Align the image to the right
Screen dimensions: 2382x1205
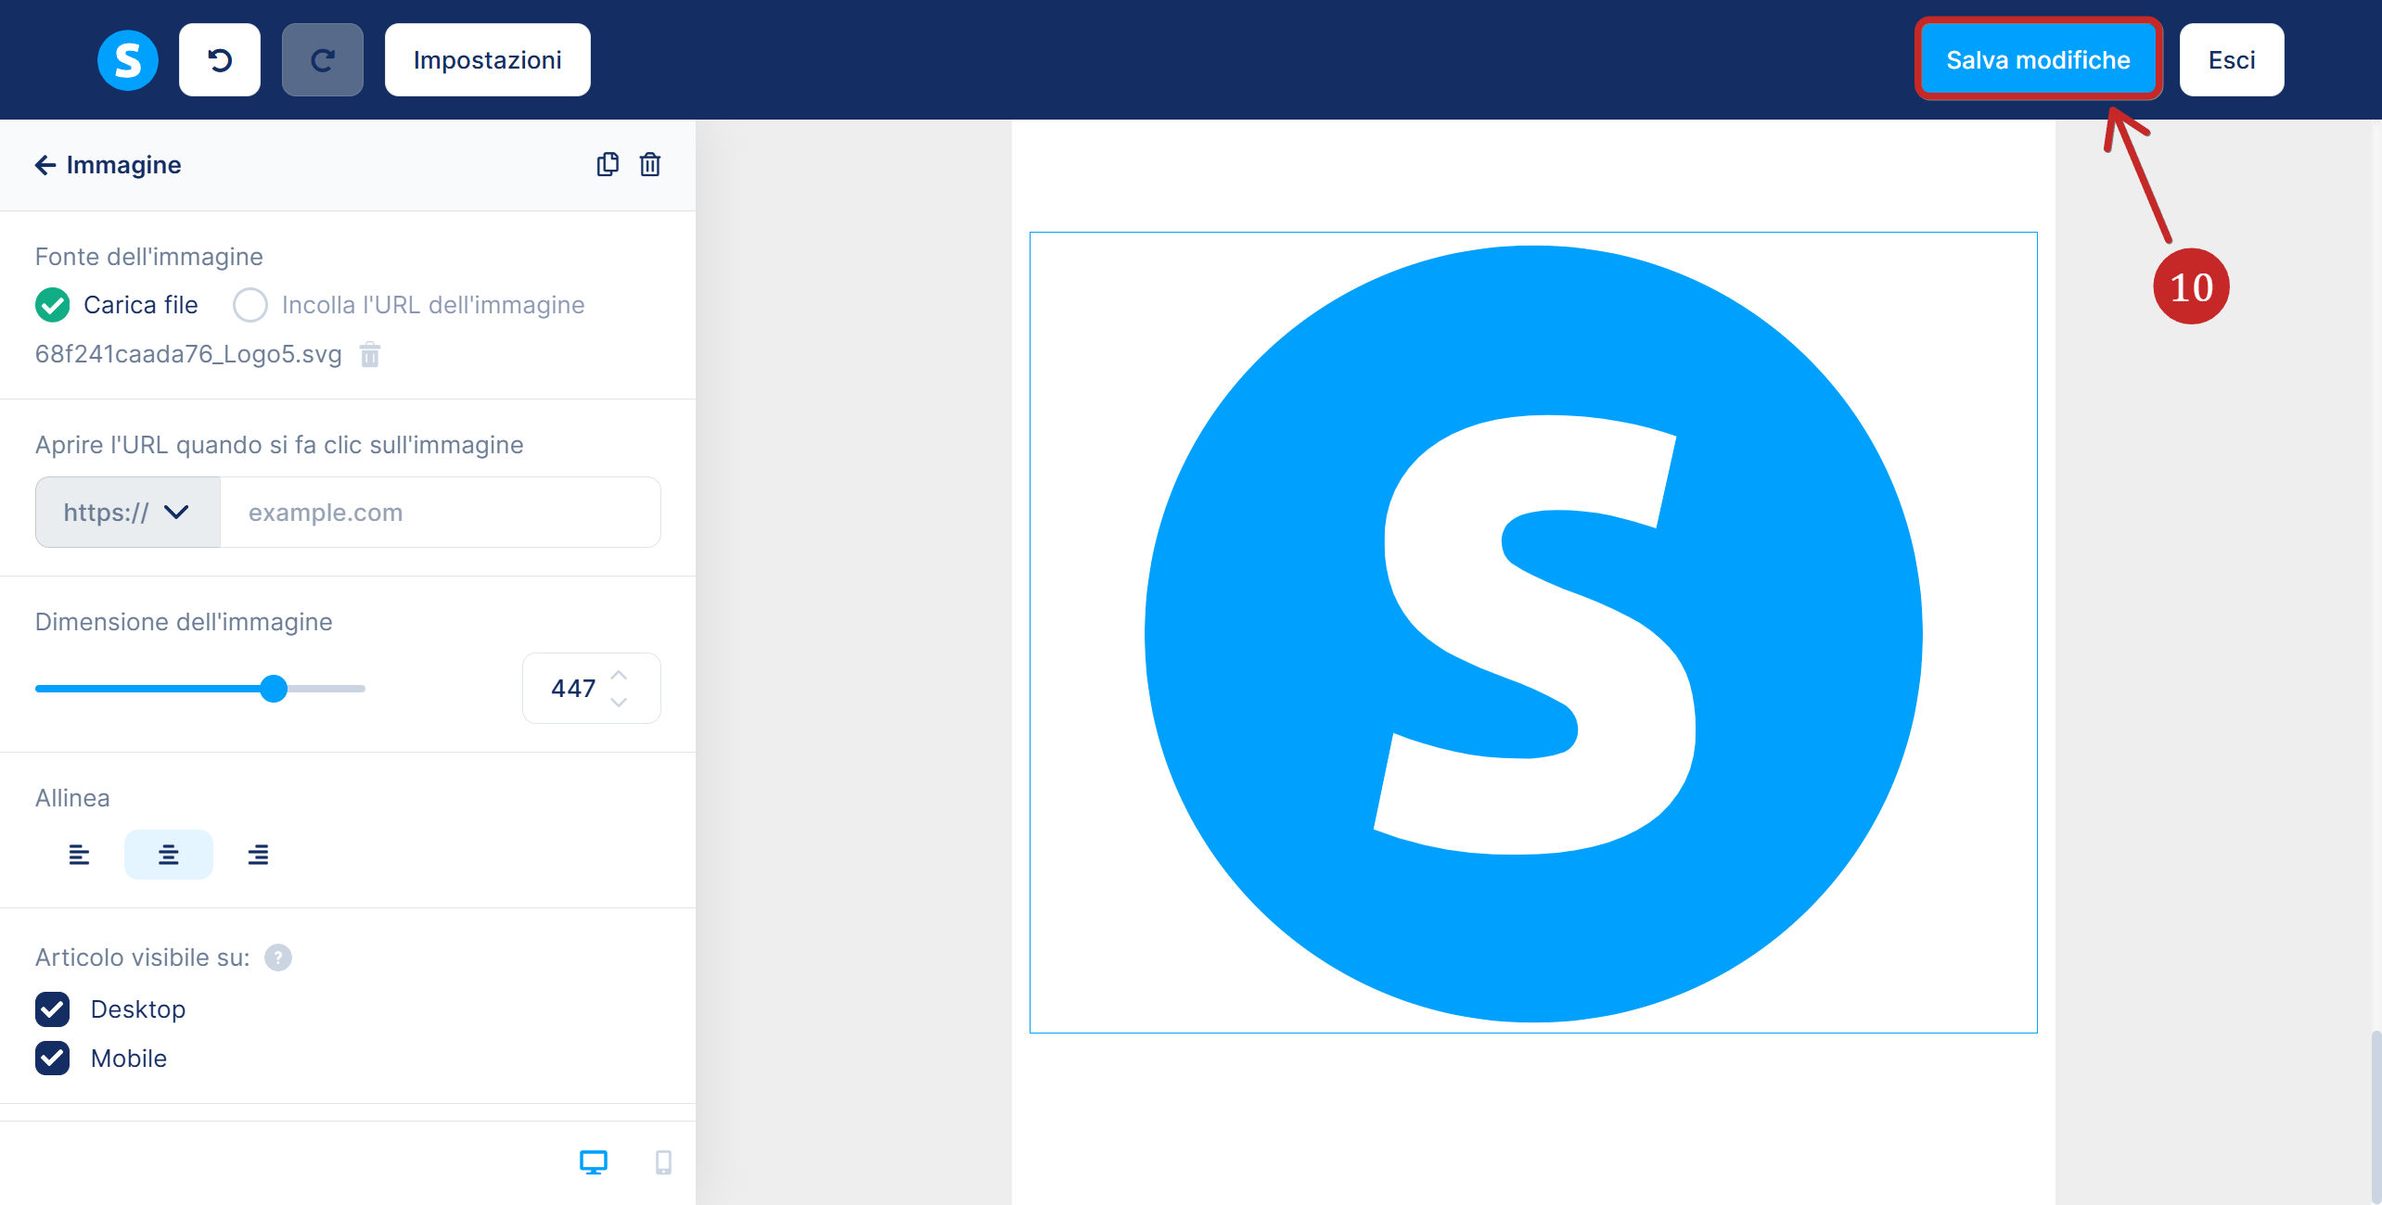258,855
